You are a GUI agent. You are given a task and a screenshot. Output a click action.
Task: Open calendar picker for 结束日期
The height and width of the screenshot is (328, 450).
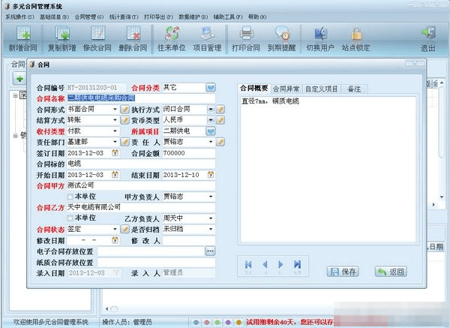211,175
